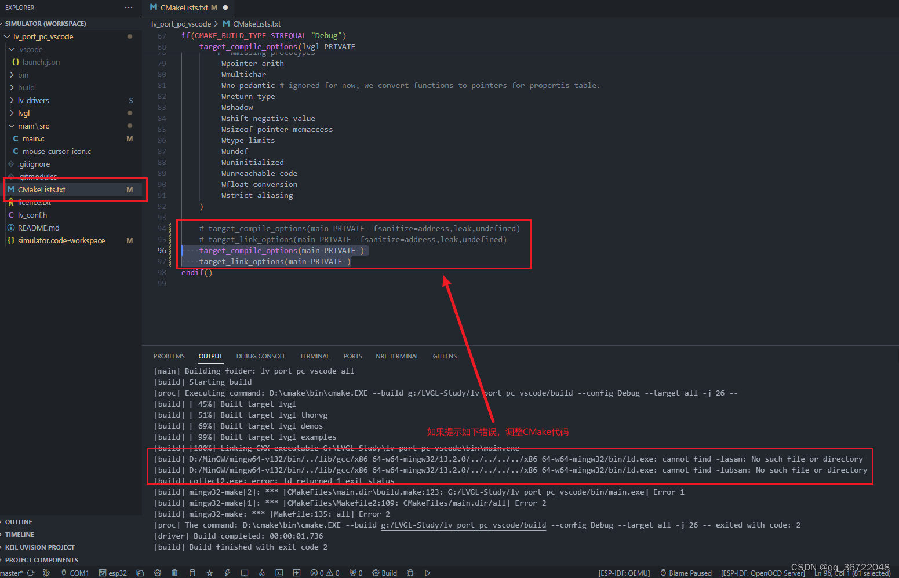Click the execute custom task arrow-box icon

click(296, 573)
